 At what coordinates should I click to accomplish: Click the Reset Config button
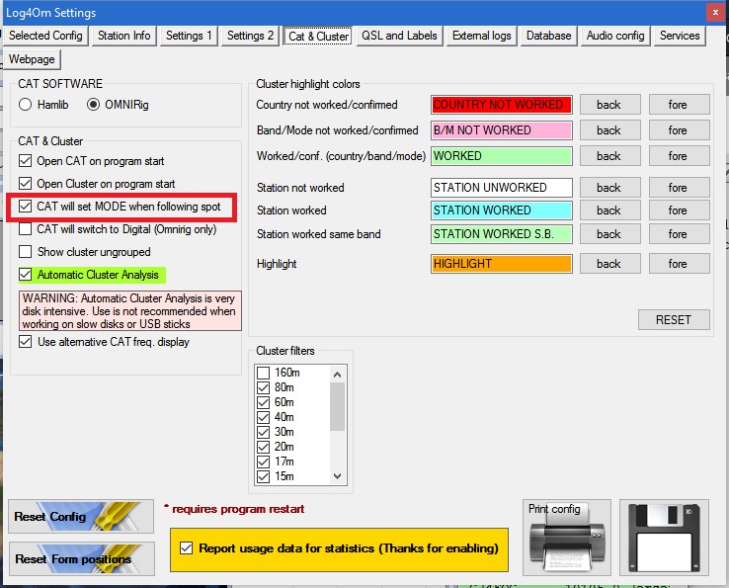[x=81, y=517]
